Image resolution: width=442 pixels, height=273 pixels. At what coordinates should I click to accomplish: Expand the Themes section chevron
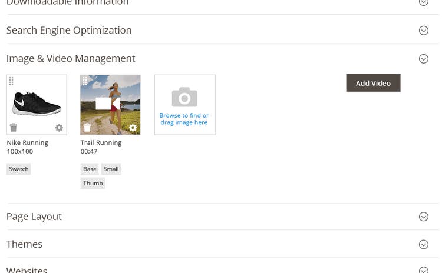[x=423, y=244]
